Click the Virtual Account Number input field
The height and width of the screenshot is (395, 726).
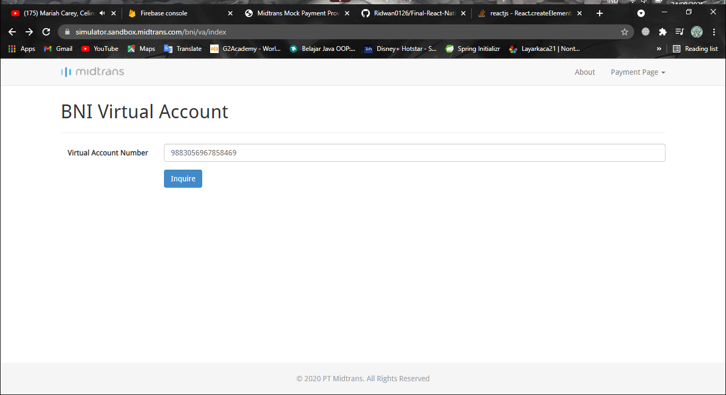(x=414, y=153)
